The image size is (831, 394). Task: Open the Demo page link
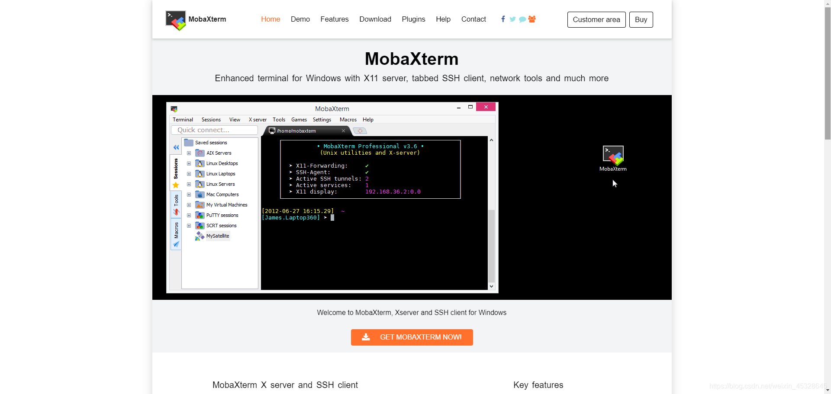(x=300, y=19)
